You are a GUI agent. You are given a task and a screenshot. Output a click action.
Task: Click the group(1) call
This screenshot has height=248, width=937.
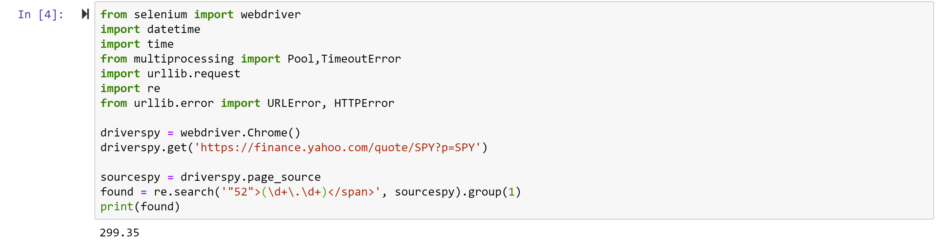[494, 192]
